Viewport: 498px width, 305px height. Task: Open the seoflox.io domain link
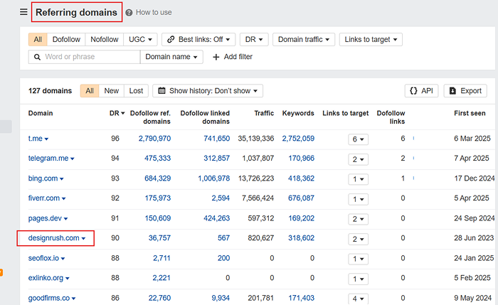pyautogui.click(x=43, y=258)
